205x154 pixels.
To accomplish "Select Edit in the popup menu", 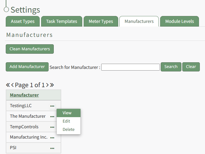I will tap(66, 121).
